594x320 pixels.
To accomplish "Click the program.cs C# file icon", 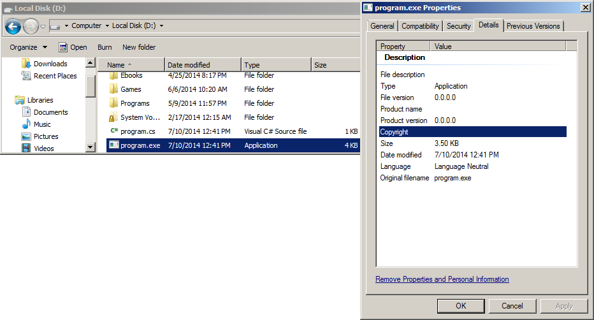I will (x=113, y=131).
